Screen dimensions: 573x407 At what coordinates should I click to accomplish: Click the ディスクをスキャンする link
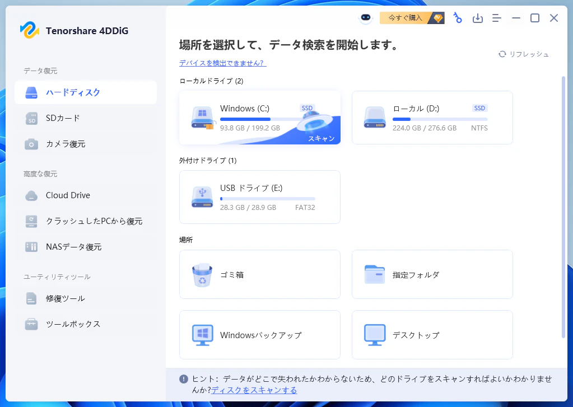(x=254, y=390)
